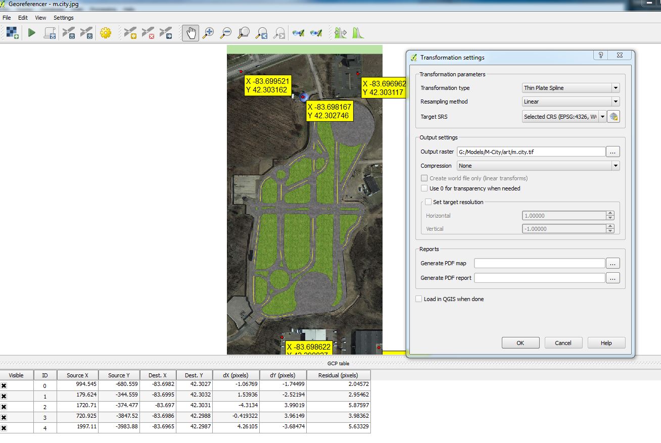Select the Zoom Out magnifier tool
Viewport: 661px width, 443px height.
click(226, 33)
